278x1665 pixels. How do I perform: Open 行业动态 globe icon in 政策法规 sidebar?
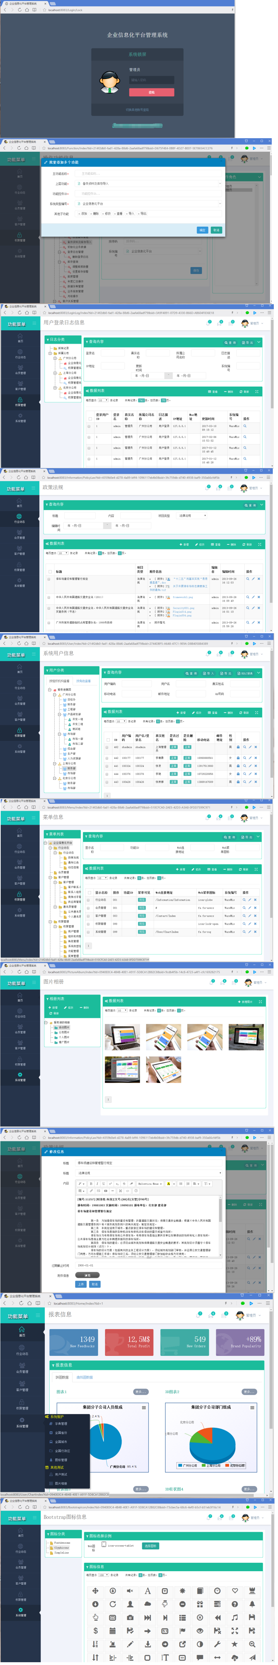(20, 517)
